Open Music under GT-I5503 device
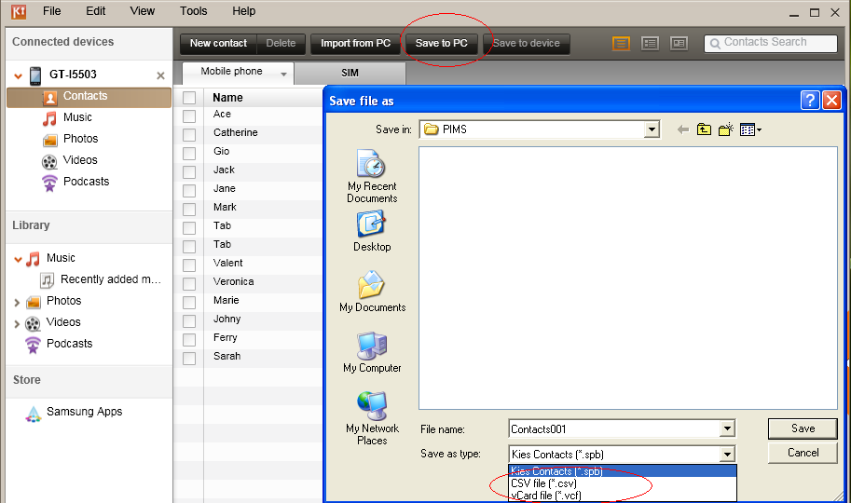Viewport: 851px width, 503px height. (x=77, y=117)
